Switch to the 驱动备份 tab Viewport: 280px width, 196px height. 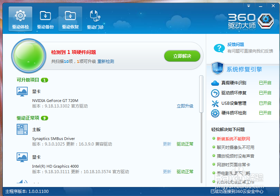point(45,19)
